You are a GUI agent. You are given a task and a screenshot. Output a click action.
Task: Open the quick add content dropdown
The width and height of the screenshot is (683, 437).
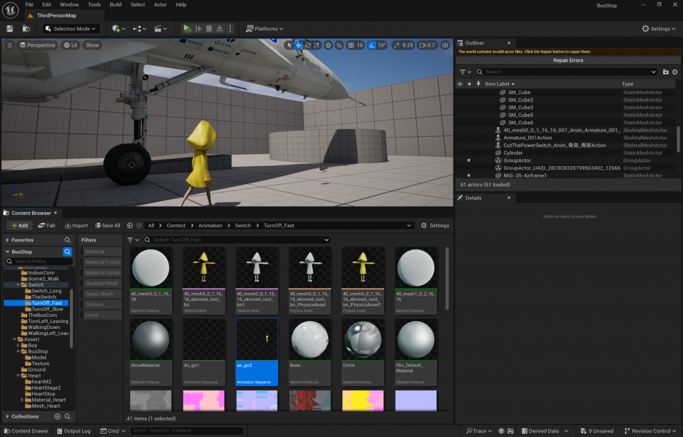tap(119, 29)
